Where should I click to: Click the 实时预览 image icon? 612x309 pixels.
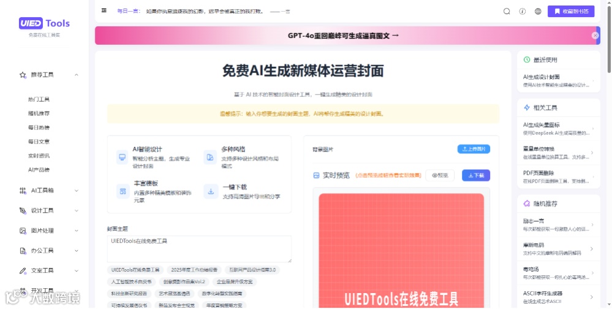pyautogui.click(x=316, y=175)
